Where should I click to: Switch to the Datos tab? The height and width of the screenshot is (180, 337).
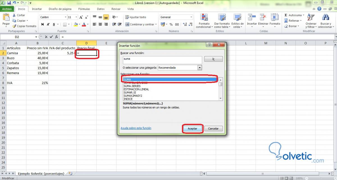[x=101, y=9]
